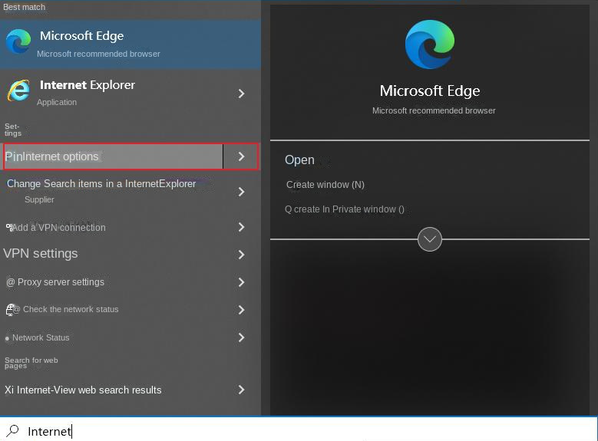
Task: Click the Microsoft Edge icon in Best match
Action: tap(18, 42)
